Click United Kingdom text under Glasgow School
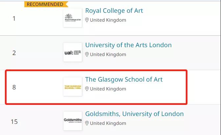The image size is (221, 135). pos(108,89)
